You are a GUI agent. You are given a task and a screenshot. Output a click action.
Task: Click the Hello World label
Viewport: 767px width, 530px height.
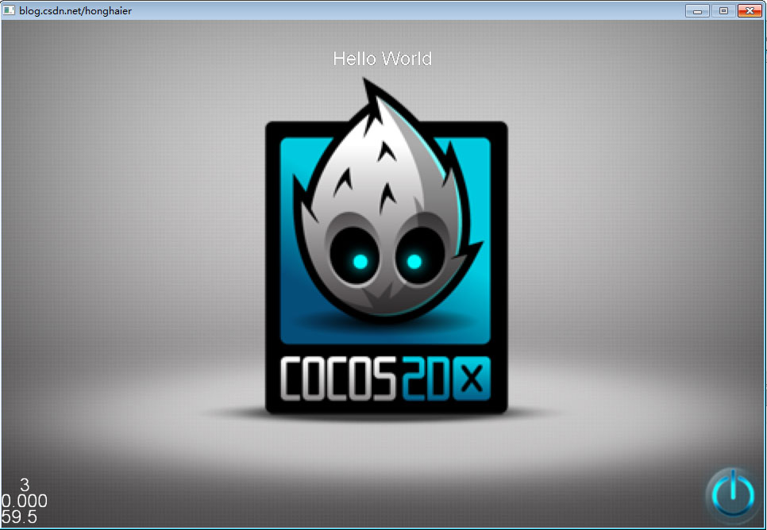(383, 59)
